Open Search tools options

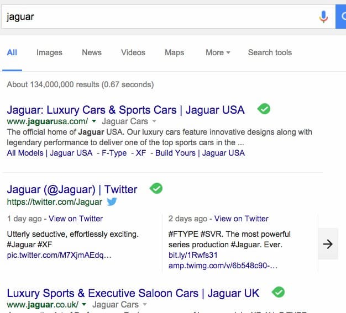point(270,52)
